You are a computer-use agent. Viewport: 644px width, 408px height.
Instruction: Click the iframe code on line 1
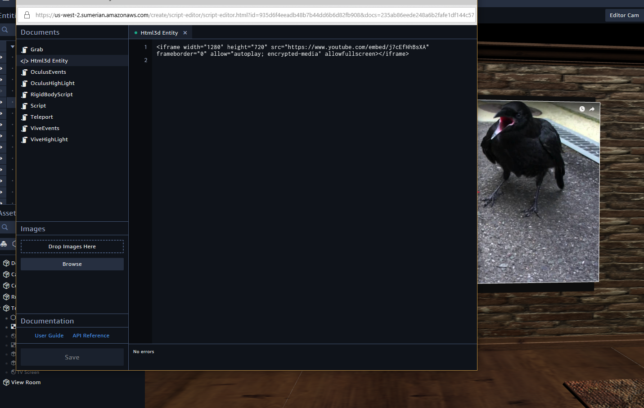click(x=293, y=50)
